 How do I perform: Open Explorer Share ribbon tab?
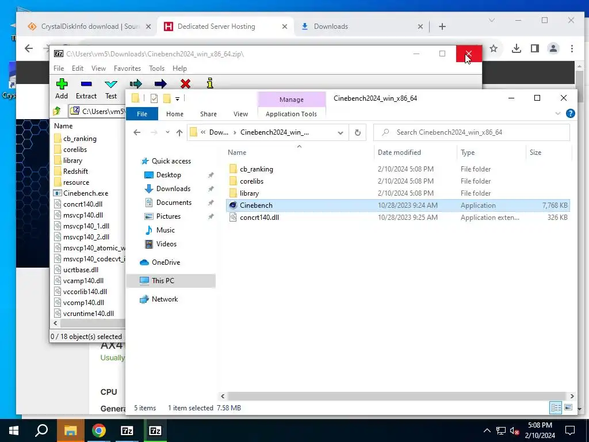(x=208, y=114)
